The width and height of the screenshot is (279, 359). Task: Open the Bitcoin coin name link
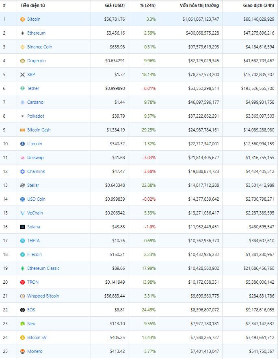34,19
